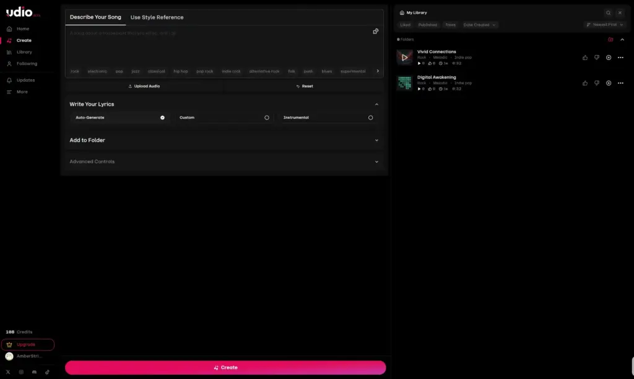Add the hip hop genre tag
This screenshot has height=379, width=634.
click(181, 72)
